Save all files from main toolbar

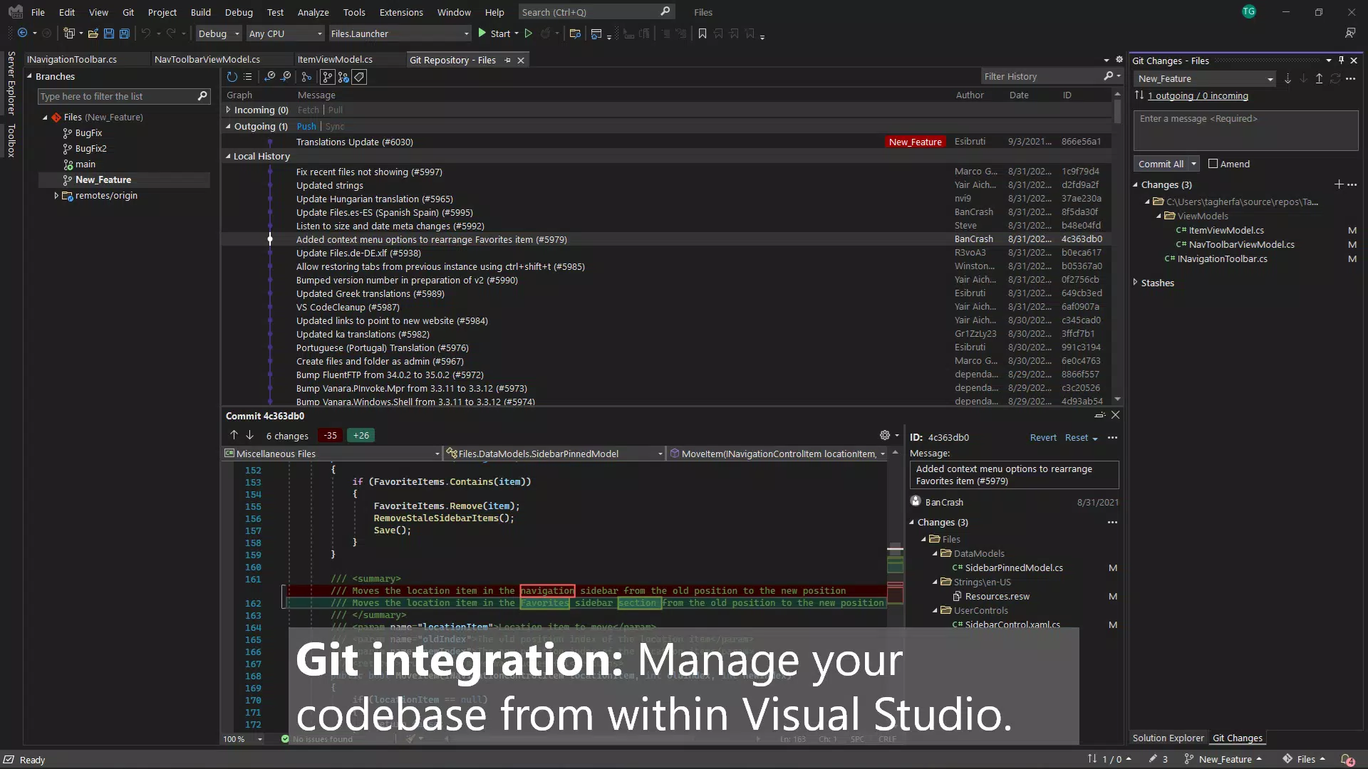point(124,33)
